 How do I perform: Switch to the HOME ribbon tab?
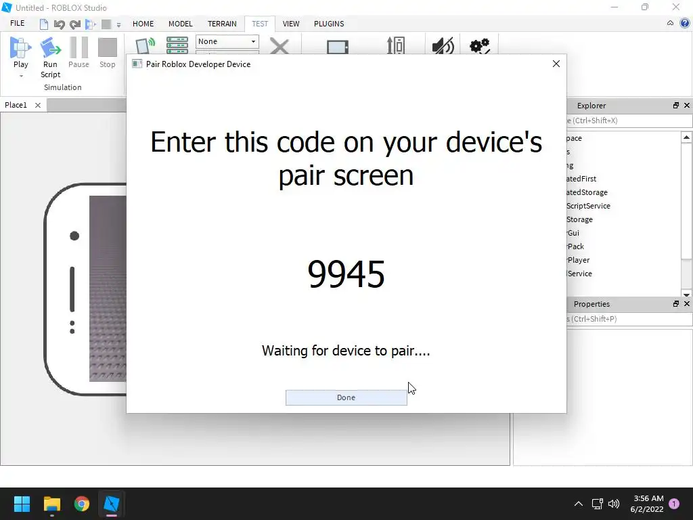[x=143, y=24]
